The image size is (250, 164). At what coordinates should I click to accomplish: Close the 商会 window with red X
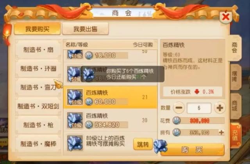(x=226, y=16)
